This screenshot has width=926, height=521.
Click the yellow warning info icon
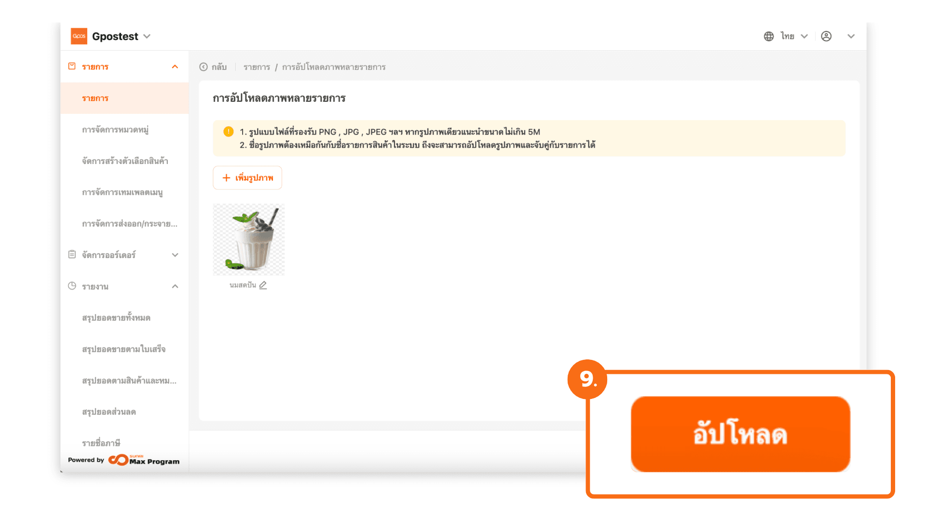tap(229, 131)
